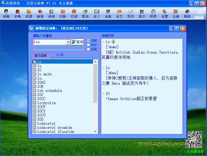Select the 'IOAS' result entry

pos(63,82)
